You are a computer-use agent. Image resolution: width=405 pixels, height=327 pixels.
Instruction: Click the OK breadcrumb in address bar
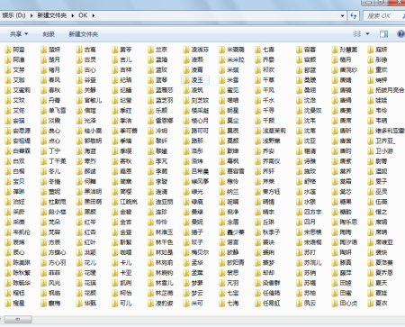pyautogui.click(x=83, y=15)
